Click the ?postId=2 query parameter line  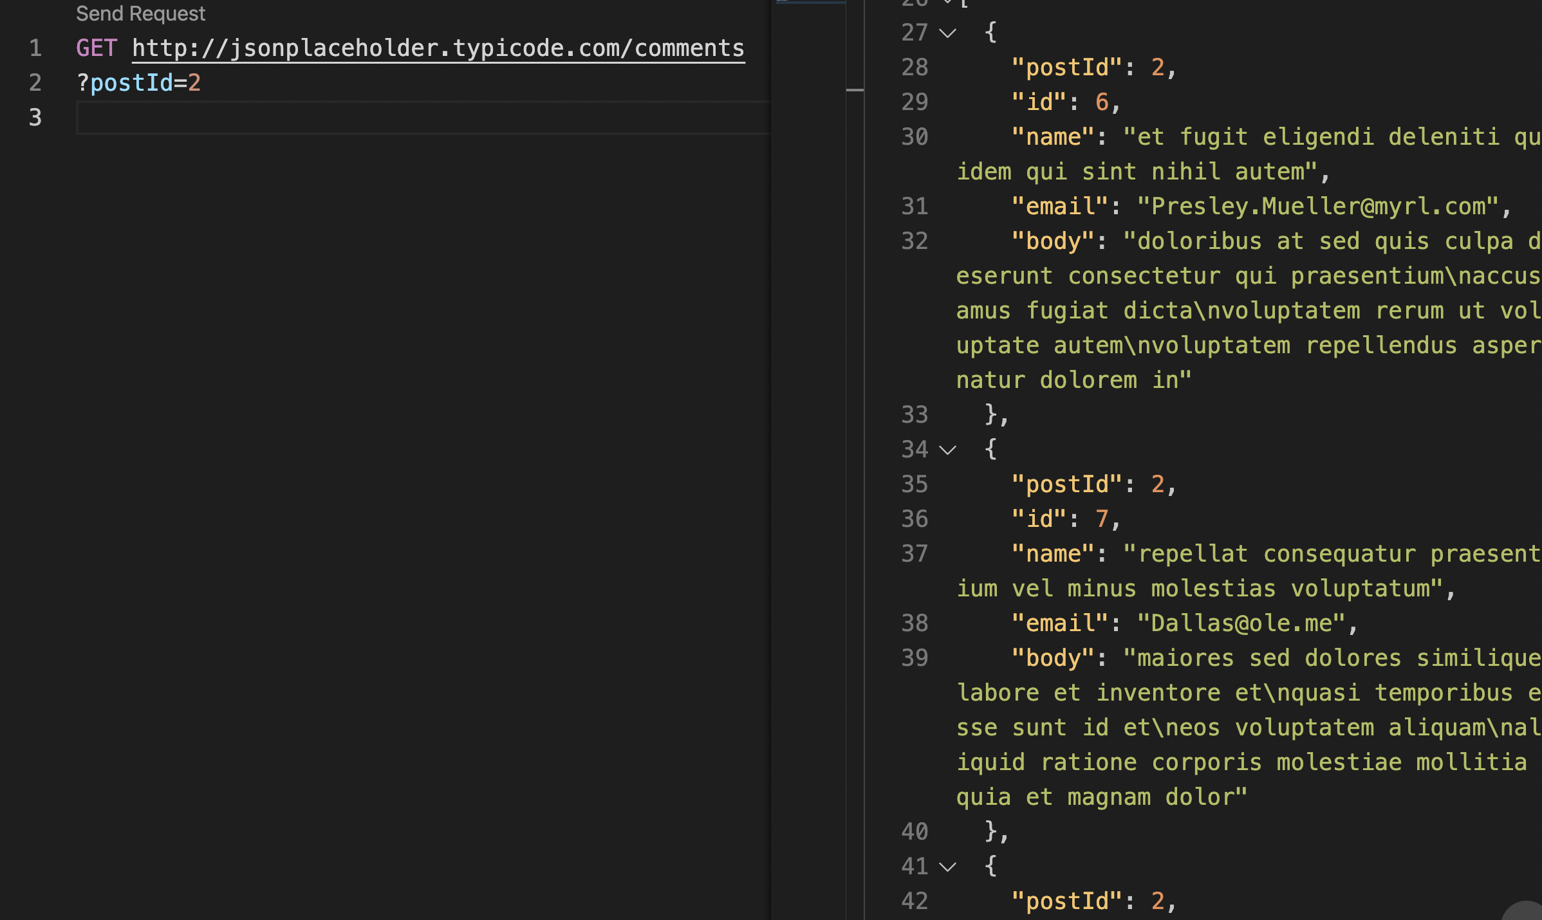[x=138, y=83]
